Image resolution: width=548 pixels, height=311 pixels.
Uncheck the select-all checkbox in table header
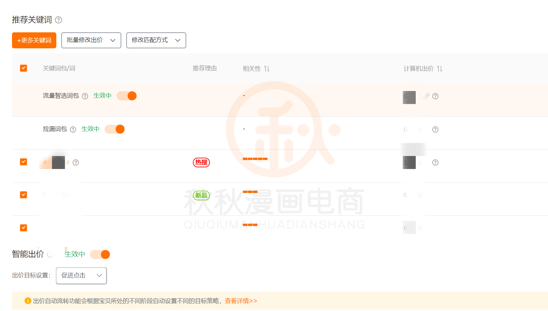tap(24, 68)
